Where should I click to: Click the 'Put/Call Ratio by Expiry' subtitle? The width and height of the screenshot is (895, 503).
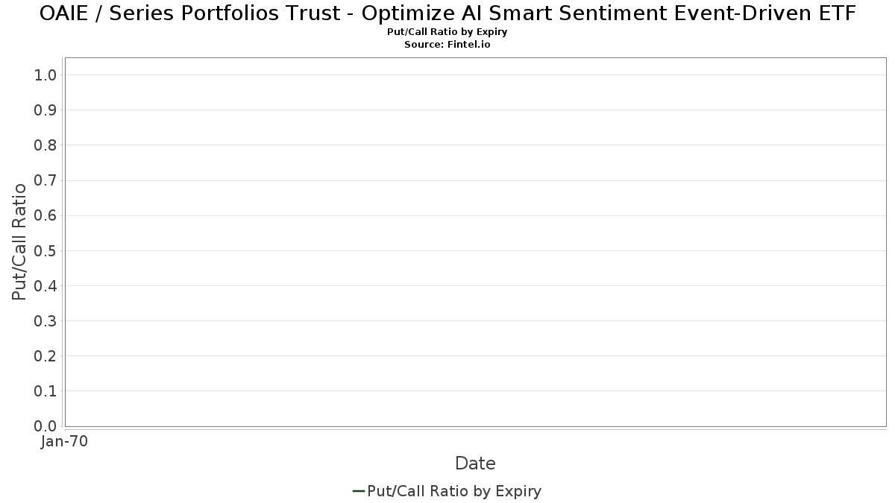click(447, 33)
